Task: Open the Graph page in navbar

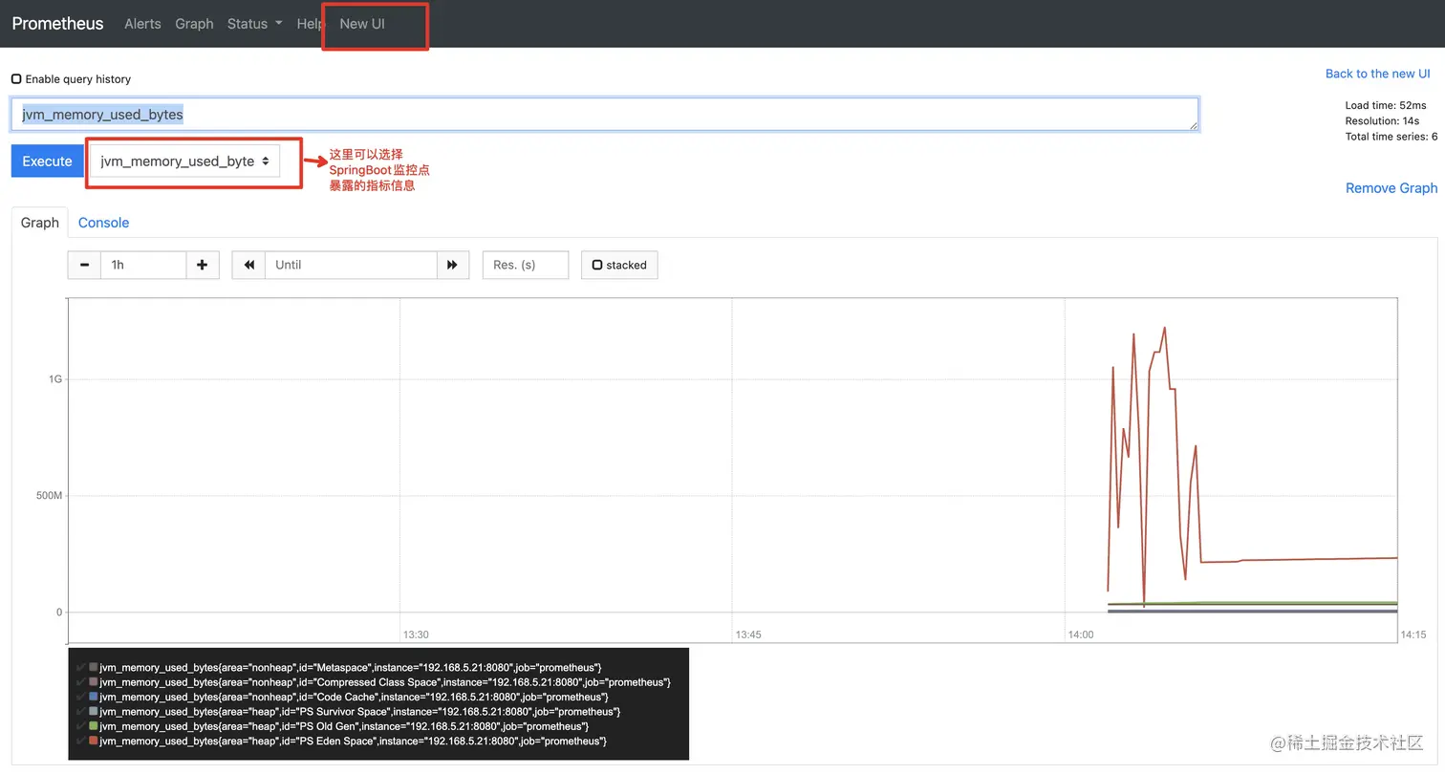Action: tap(194, 23)
